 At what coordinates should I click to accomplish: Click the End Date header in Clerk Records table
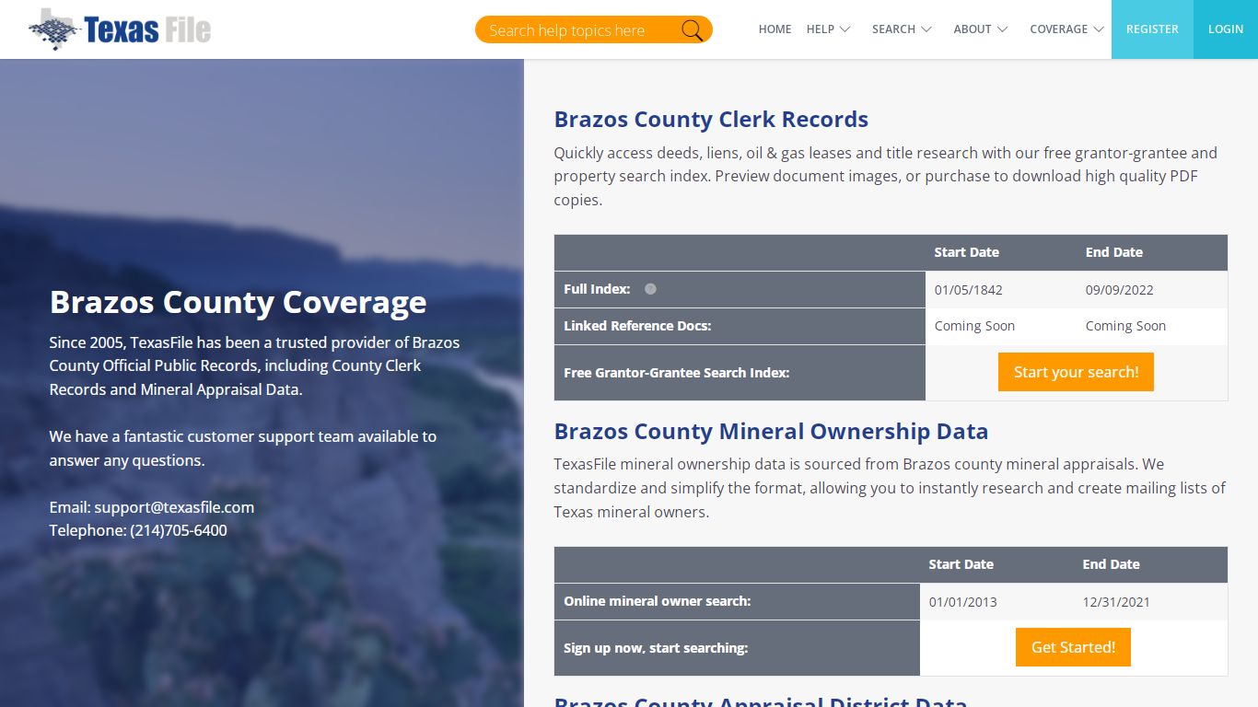tap(1113, 252)
